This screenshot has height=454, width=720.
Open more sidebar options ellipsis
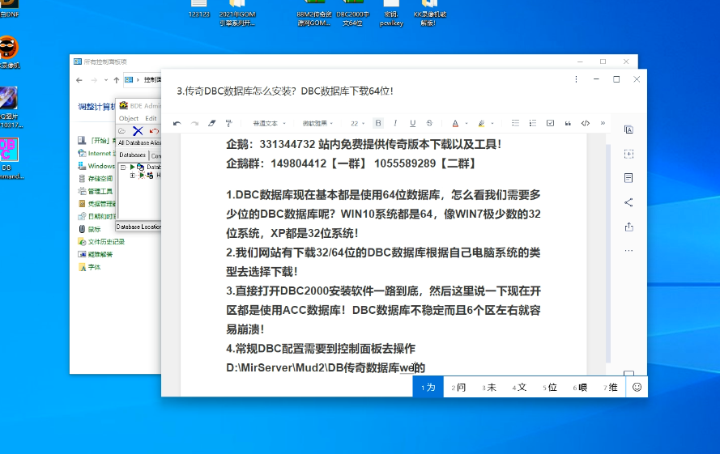[x=628, y=251]
